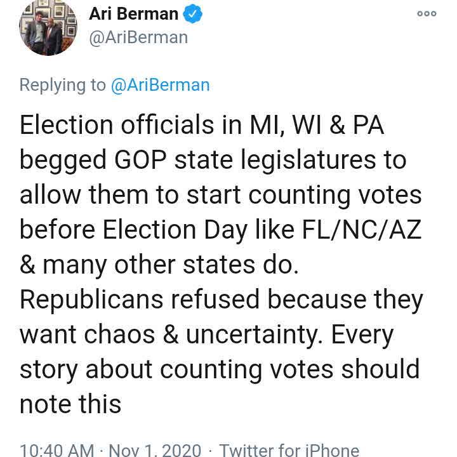Click the blue verified badge
The width and height of the screenshot is (457, 457).
[193, 14]
